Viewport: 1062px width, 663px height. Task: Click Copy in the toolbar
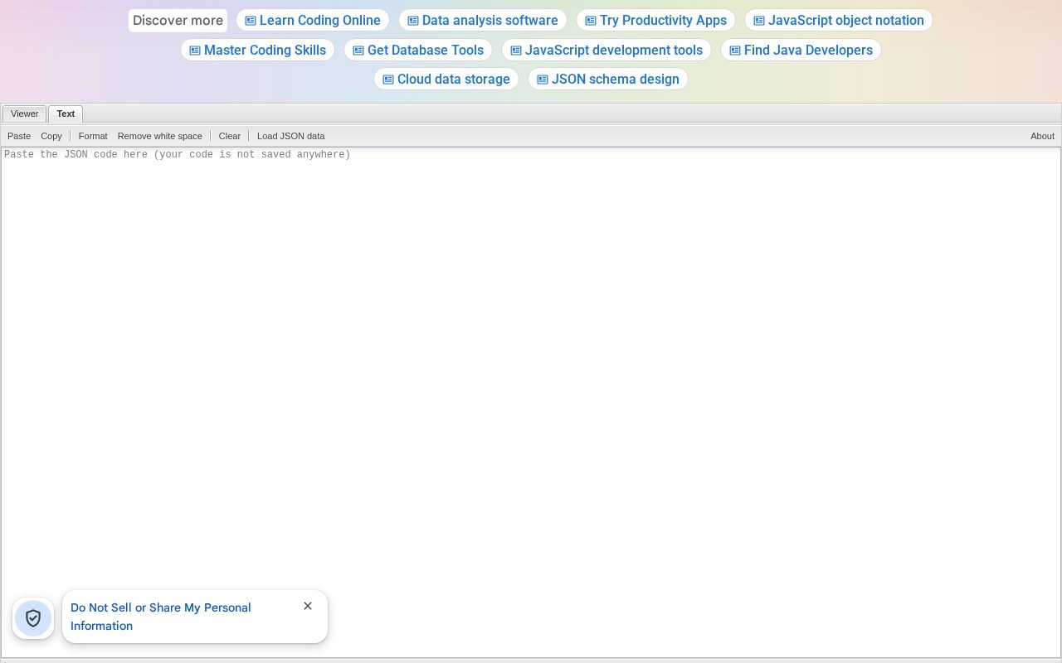click(51, 136)
